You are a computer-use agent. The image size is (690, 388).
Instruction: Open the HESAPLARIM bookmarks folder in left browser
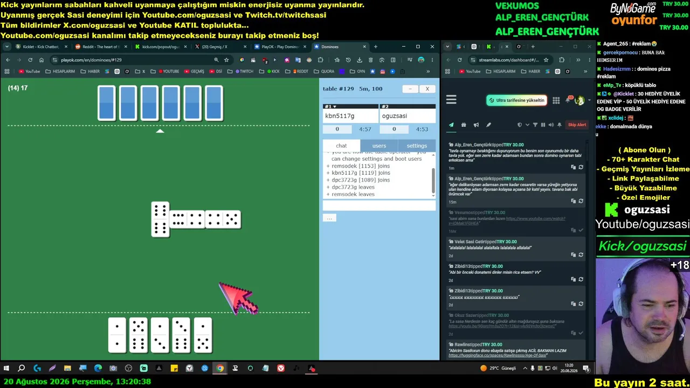point(60,71)
